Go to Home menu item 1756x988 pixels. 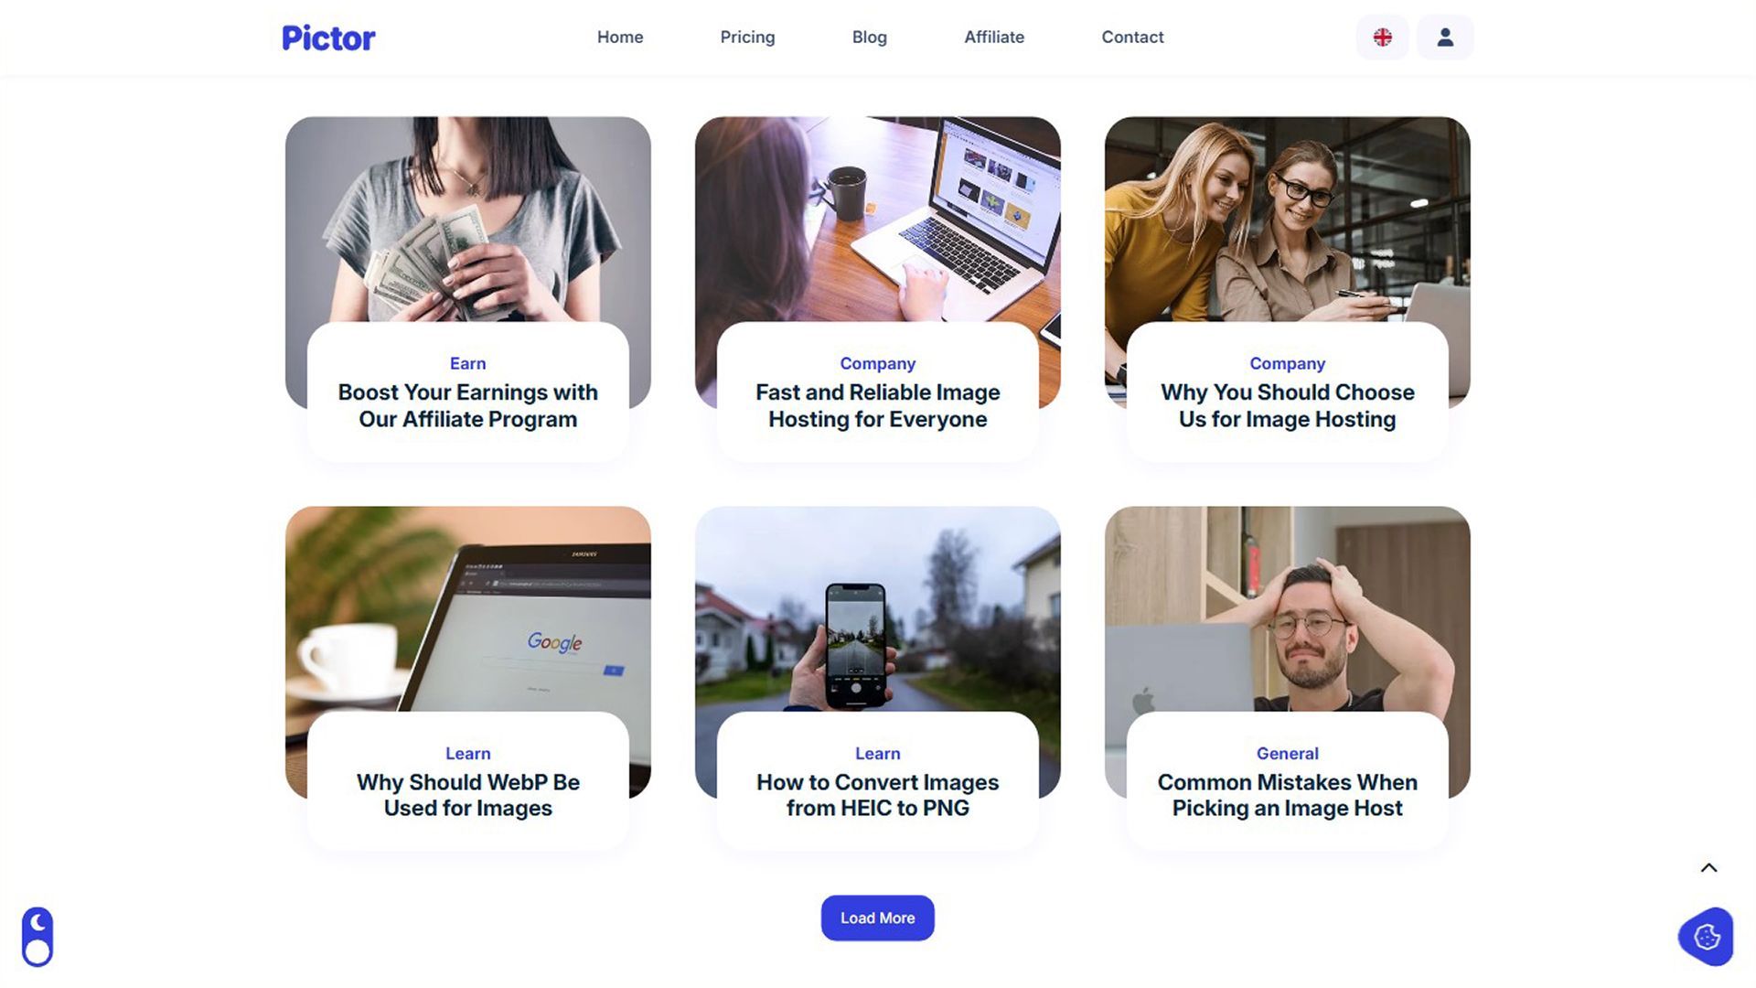(x=620, y=38)
